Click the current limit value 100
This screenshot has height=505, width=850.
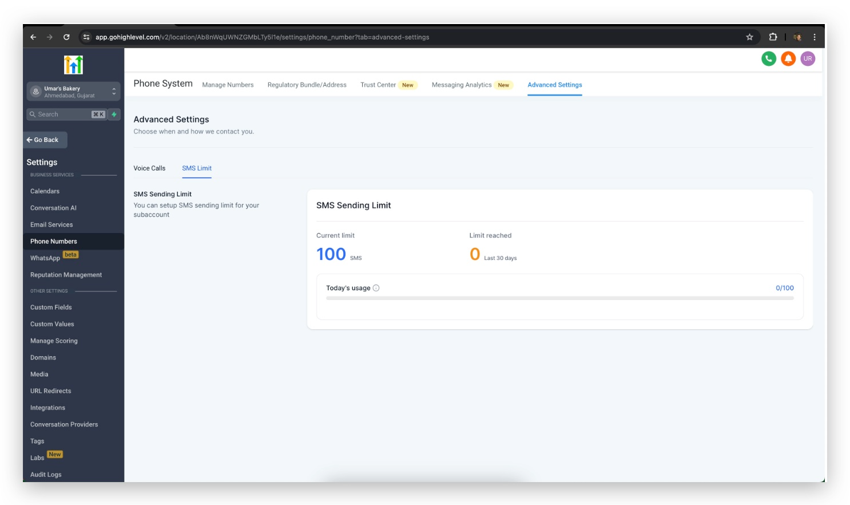pyautogui.click(x=331, y=254)
